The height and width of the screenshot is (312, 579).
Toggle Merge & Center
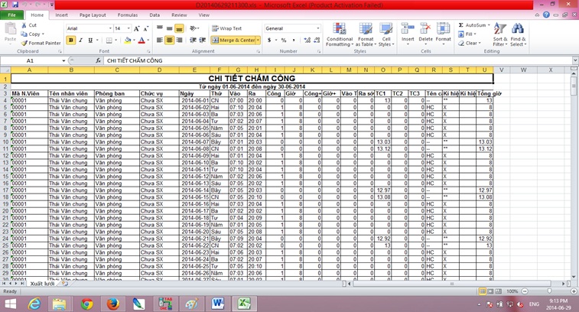click(x=233, y=40)
